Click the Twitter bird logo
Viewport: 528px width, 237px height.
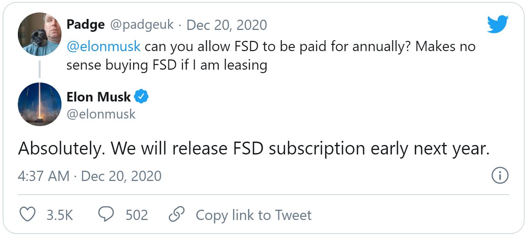pos(498,24)
